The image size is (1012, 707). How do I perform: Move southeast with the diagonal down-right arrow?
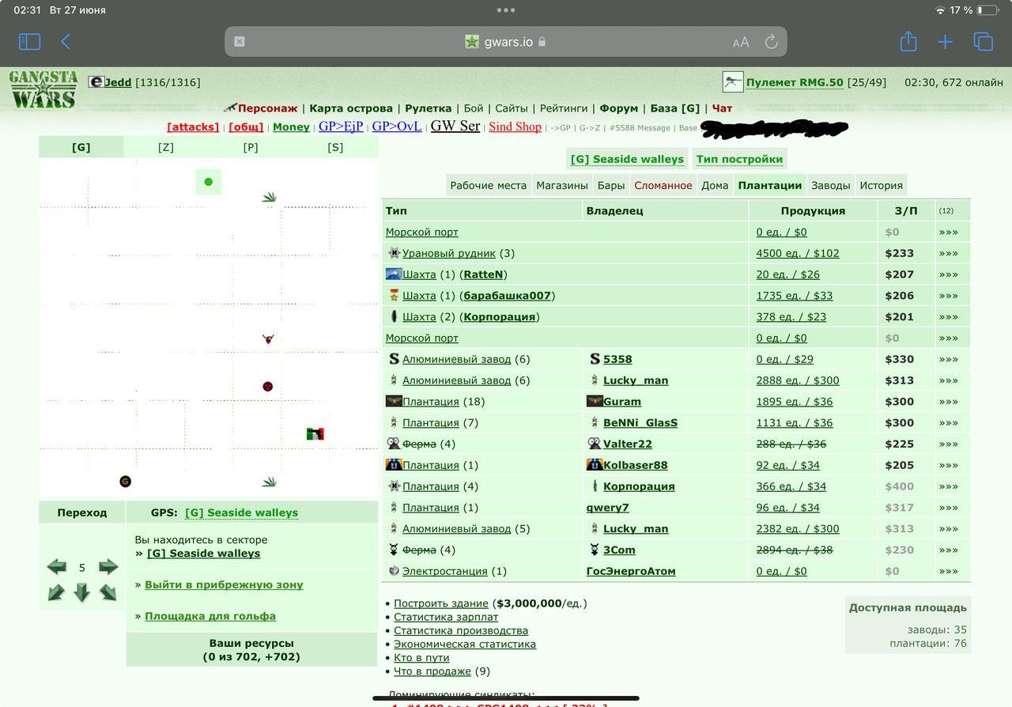pos(108,592)
